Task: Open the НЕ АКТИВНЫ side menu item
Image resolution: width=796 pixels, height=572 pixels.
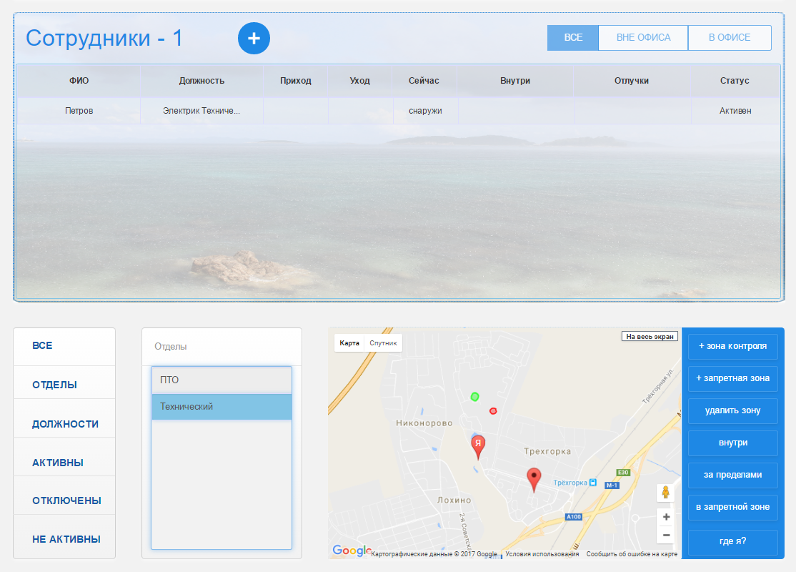Action: tap(66, 539)
